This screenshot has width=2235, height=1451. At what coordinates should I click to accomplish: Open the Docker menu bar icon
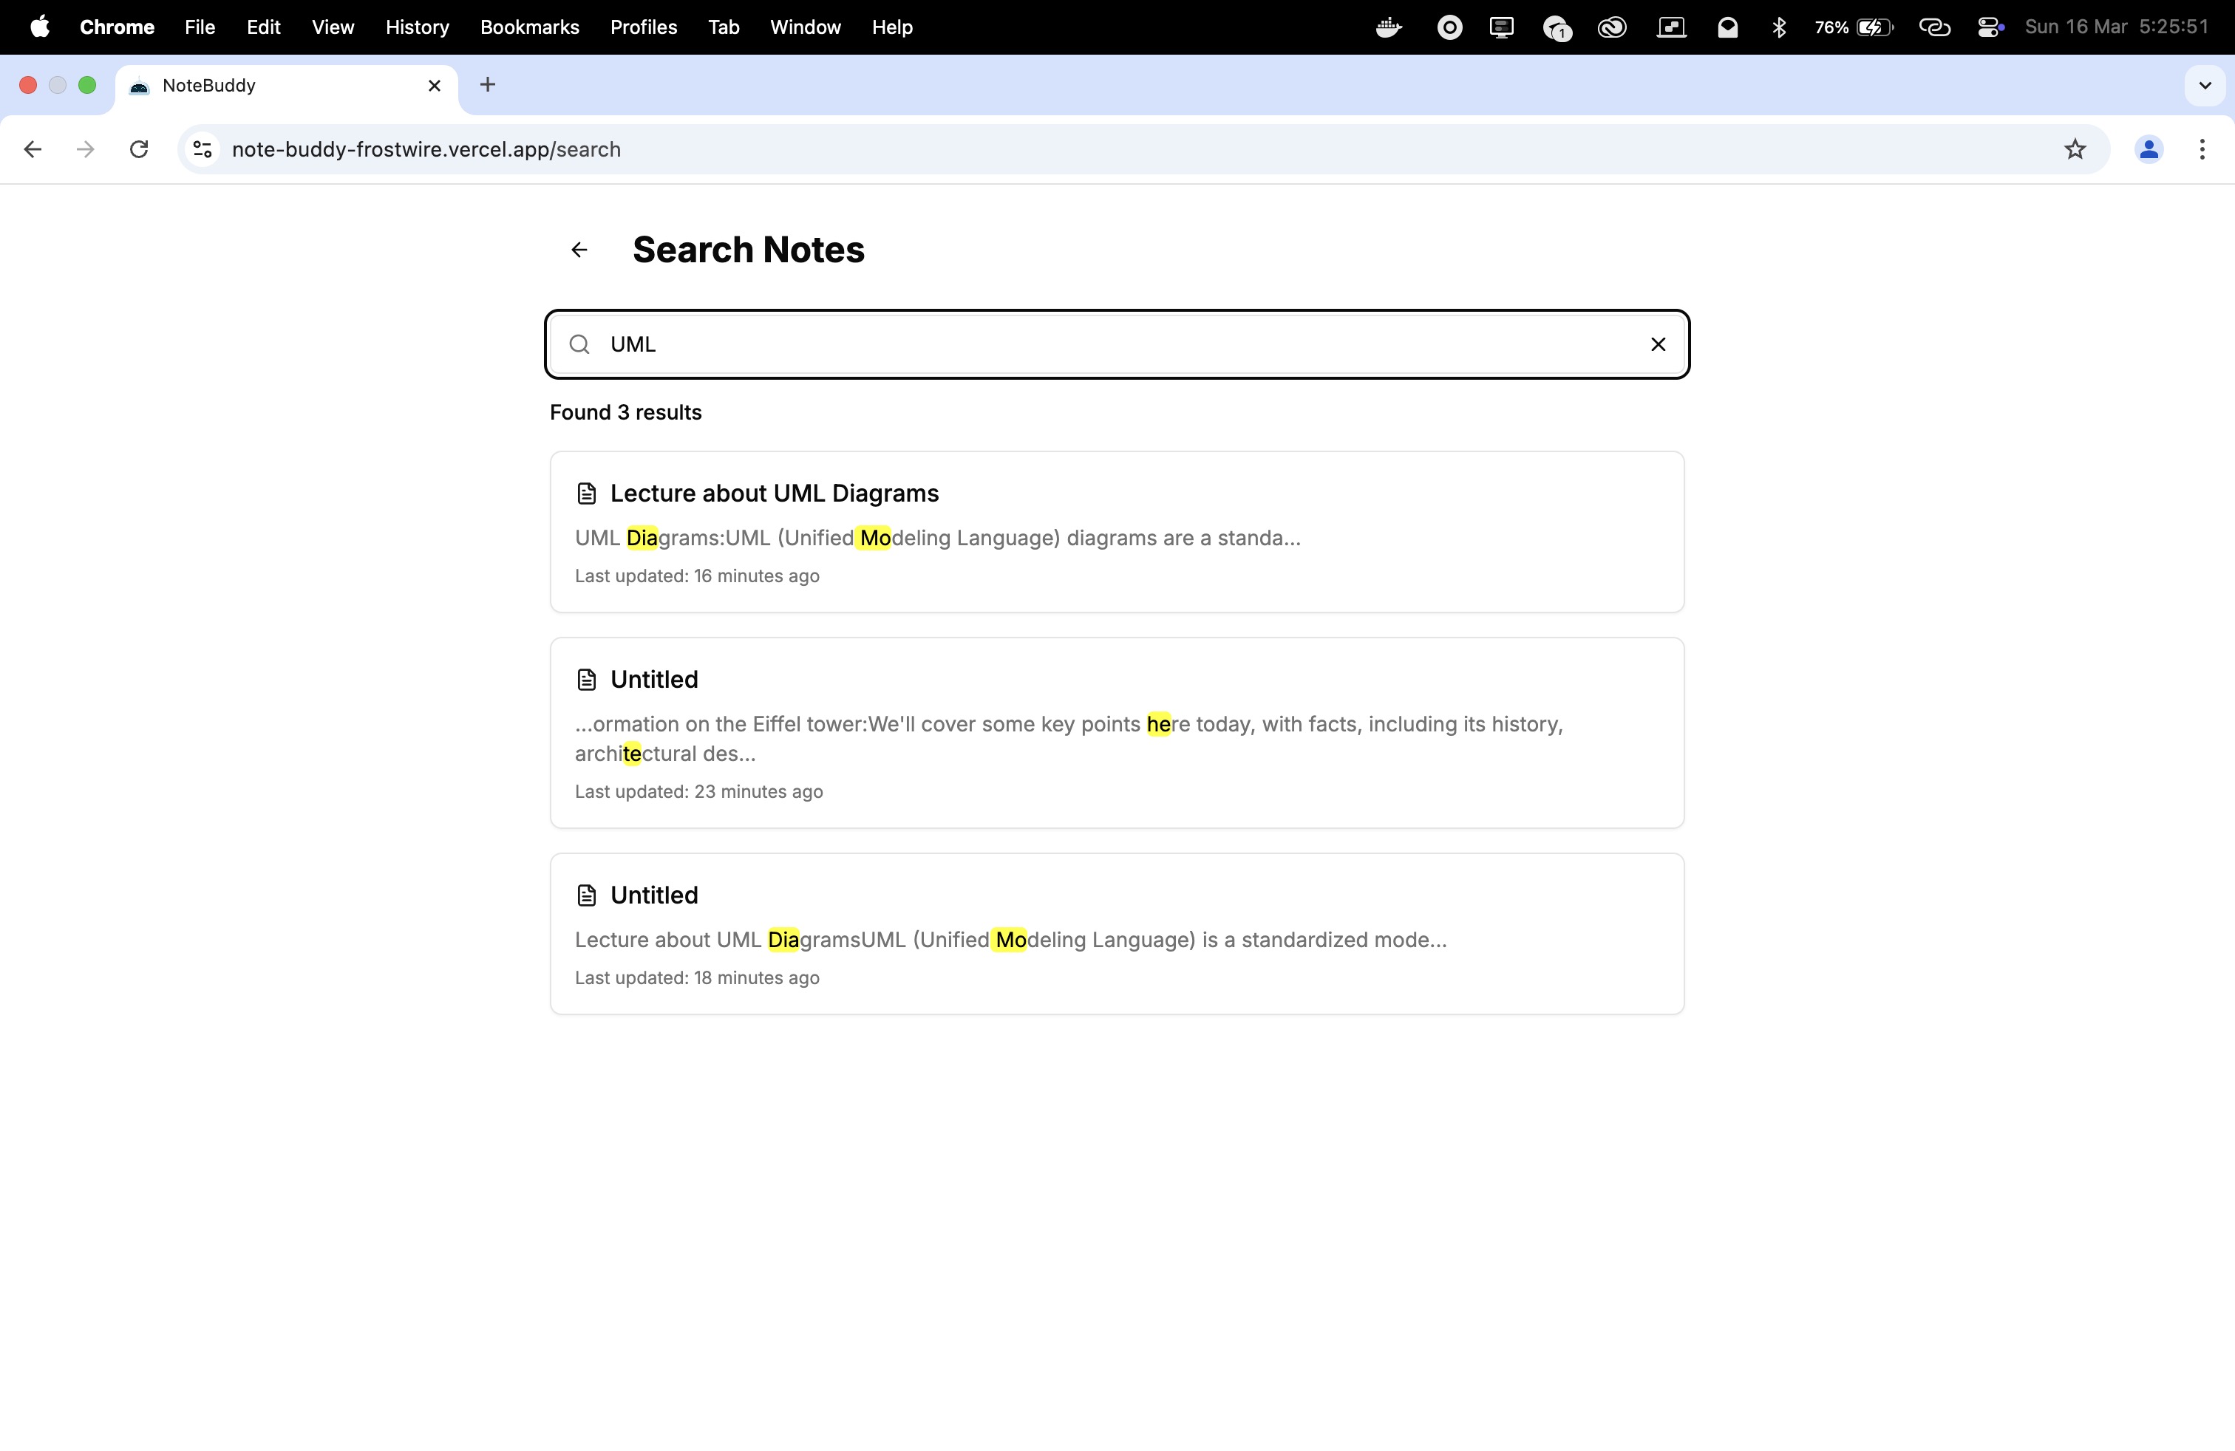[1388, 27]
